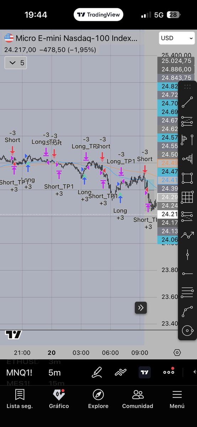Open the Comunidad tab
Viewport: 197px width, 427px height.
tap(138, 399)
